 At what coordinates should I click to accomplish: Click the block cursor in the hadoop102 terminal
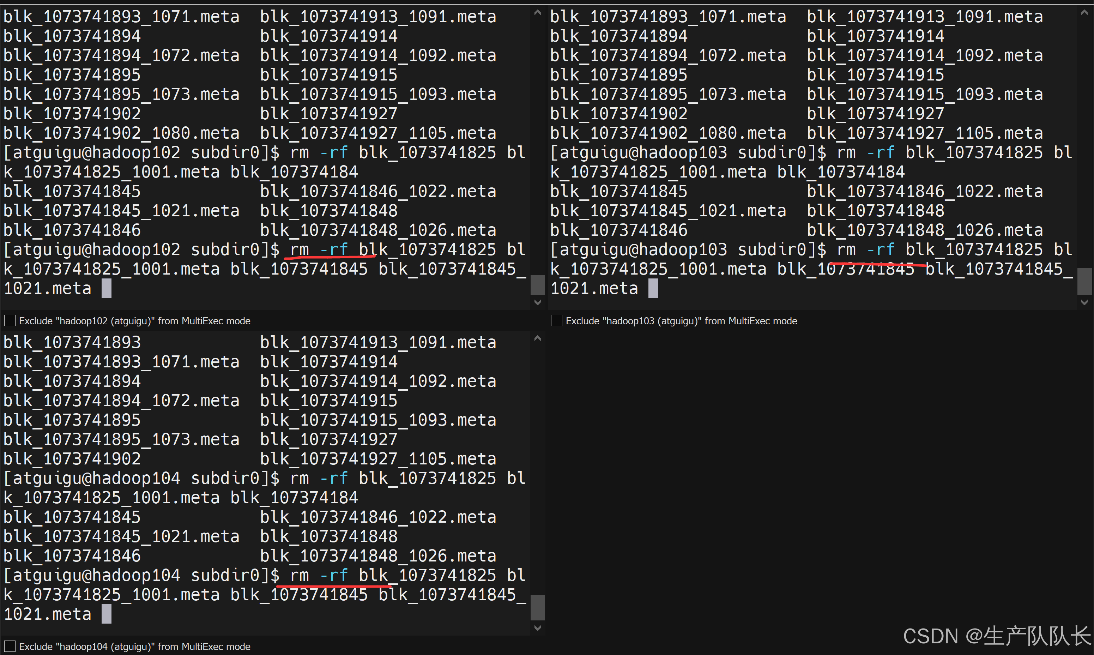106,289
